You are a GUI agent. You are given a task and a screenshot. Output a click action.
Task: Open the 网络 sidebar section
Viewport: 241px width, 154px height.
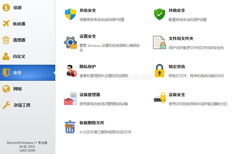pyautogui.click(x=17, y=89)
